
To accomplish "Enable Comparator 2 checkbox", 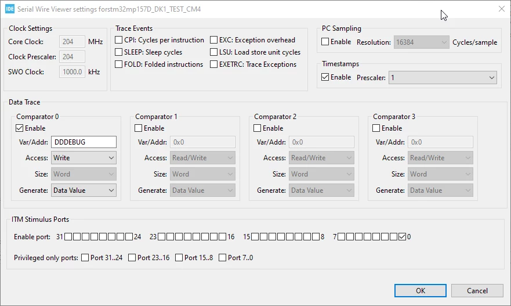I will [x=257, y=128].
